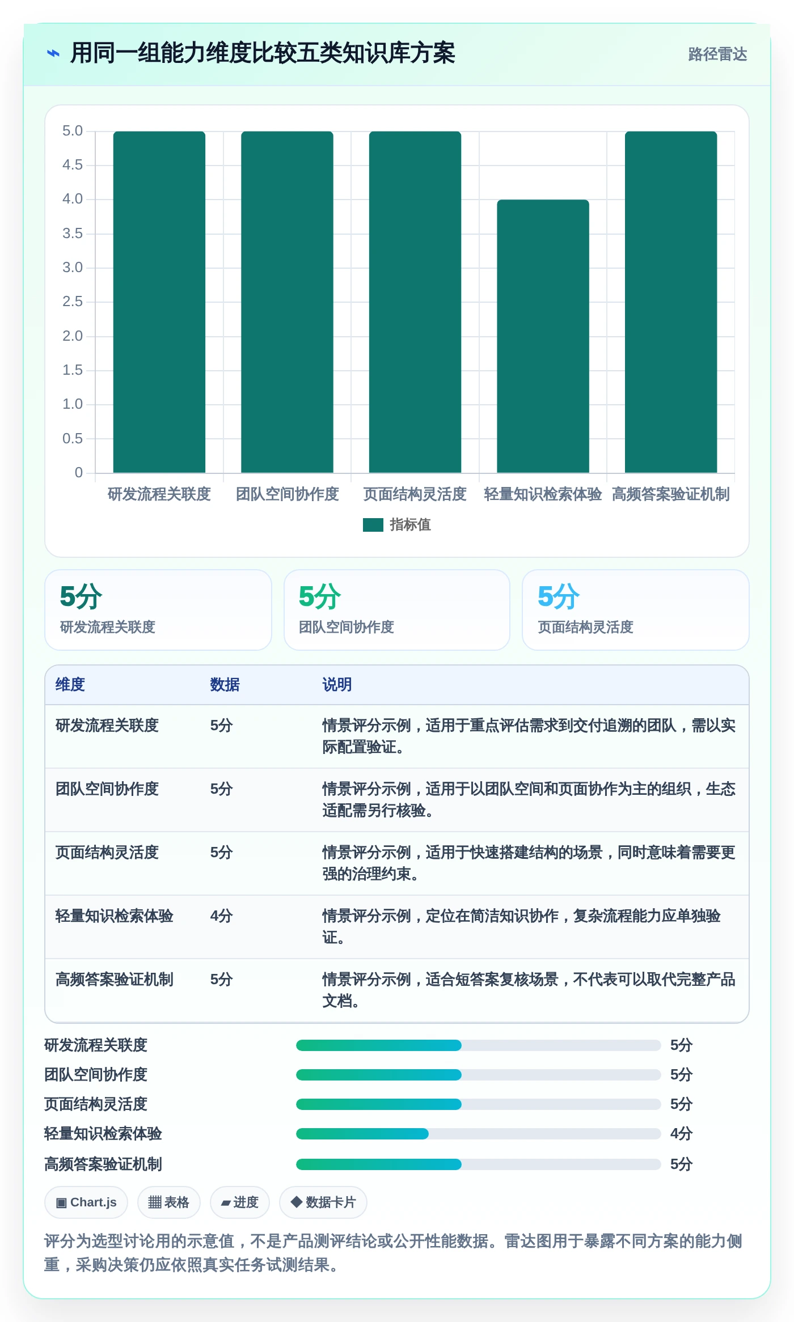Open the 团队空间协作度 5分 data card
Viewport: 794px width, 1322px height.
(397, 610)
